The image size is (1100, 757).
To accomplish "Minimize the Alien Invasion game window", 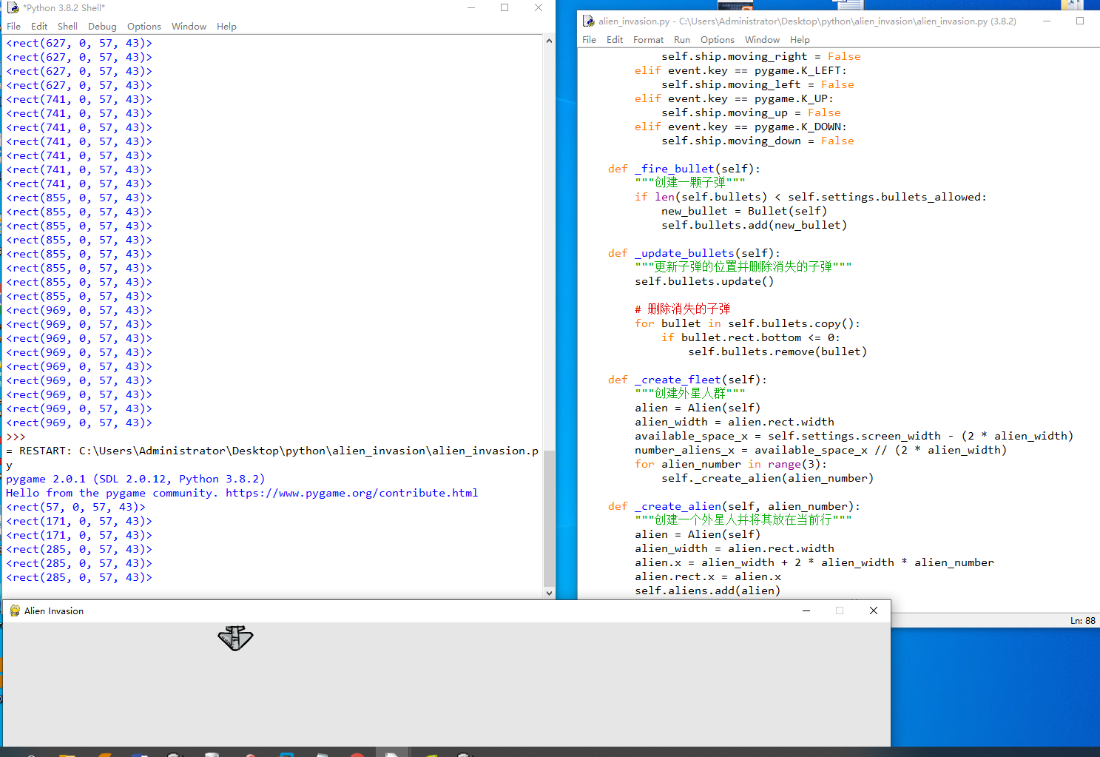I will coord(806,610).
